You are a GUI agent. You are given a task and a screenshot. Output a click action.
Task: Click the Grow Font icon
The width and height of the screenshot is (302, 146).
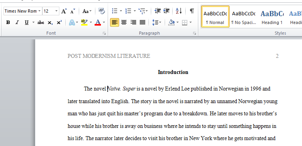point(64,11)
